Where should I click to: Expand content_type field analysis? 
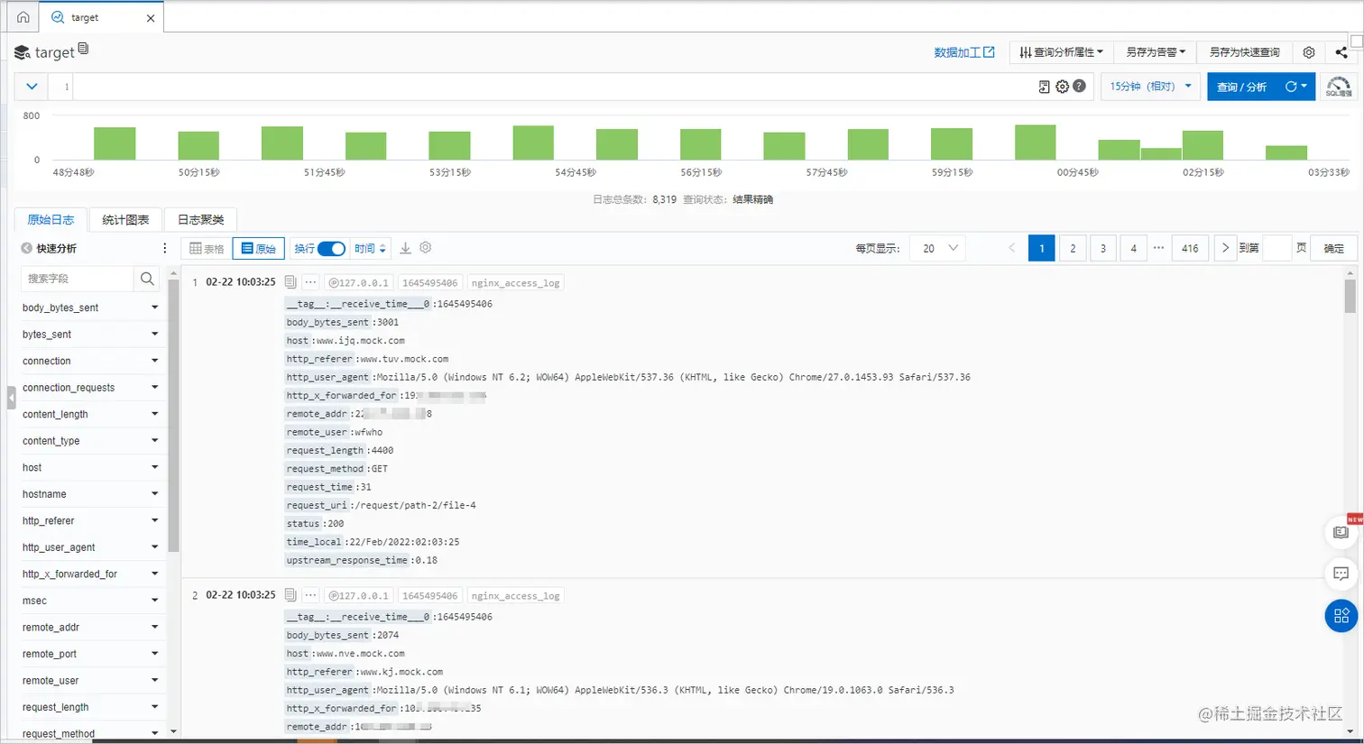pyautogui.click(x=154, y=441)
